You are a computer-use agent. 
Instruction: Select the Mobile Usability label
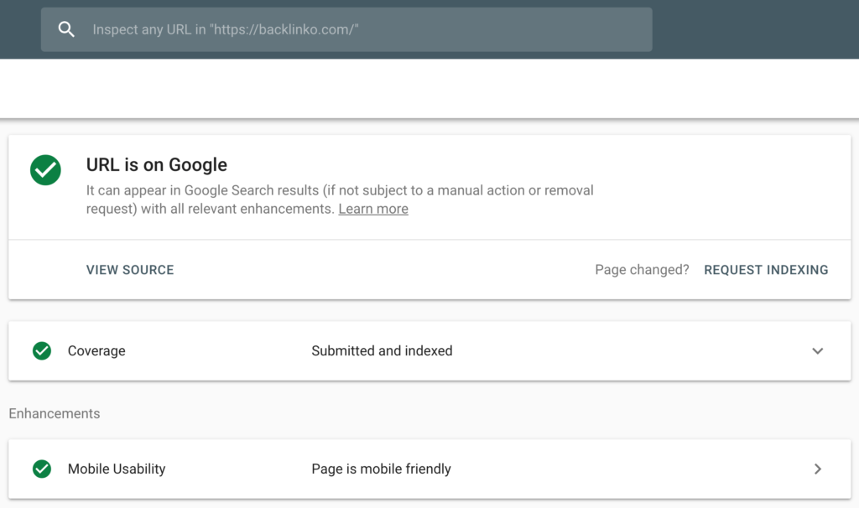117,469
